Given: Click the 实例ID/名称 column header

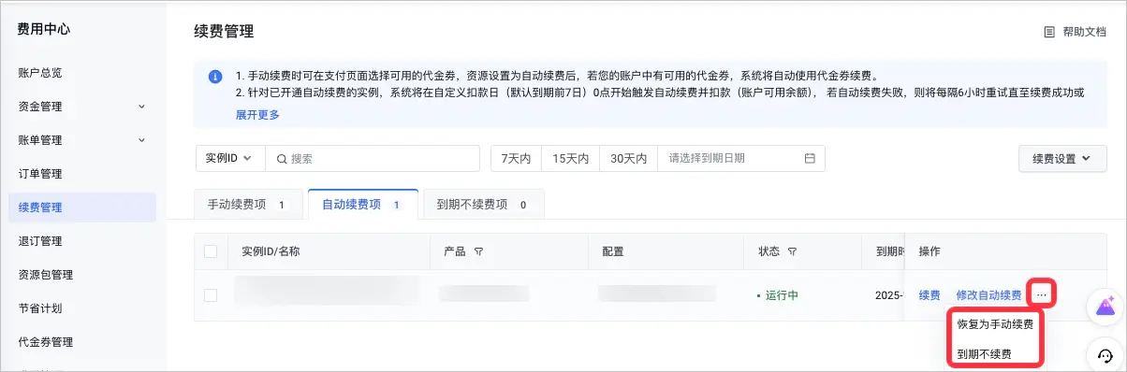Looking at the screenshot, I should [x=271, y=251].
